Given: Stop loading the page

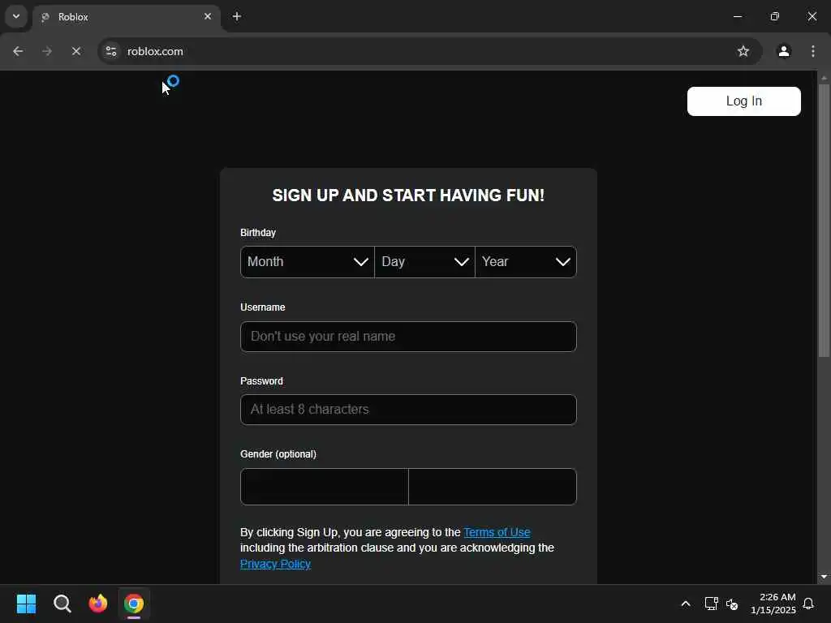Looking at the screenshot, I should coord(76,51).
